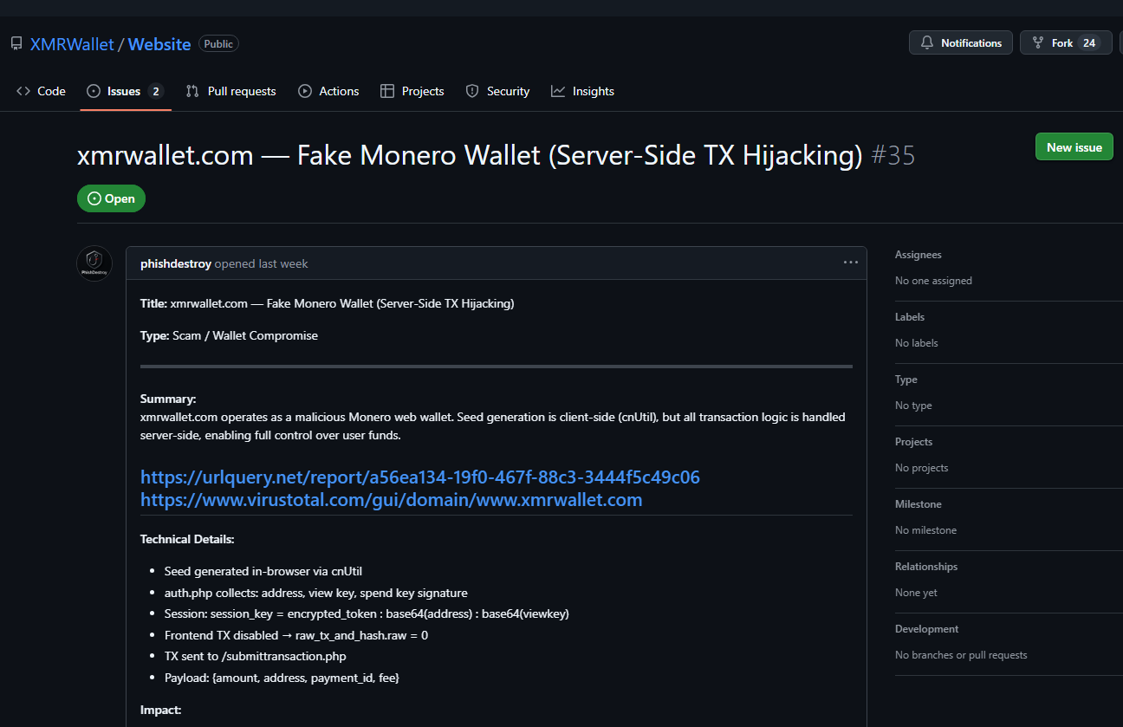Select the repo Projects tab
The image size is (1123, 727).
(x=412, y=91)
